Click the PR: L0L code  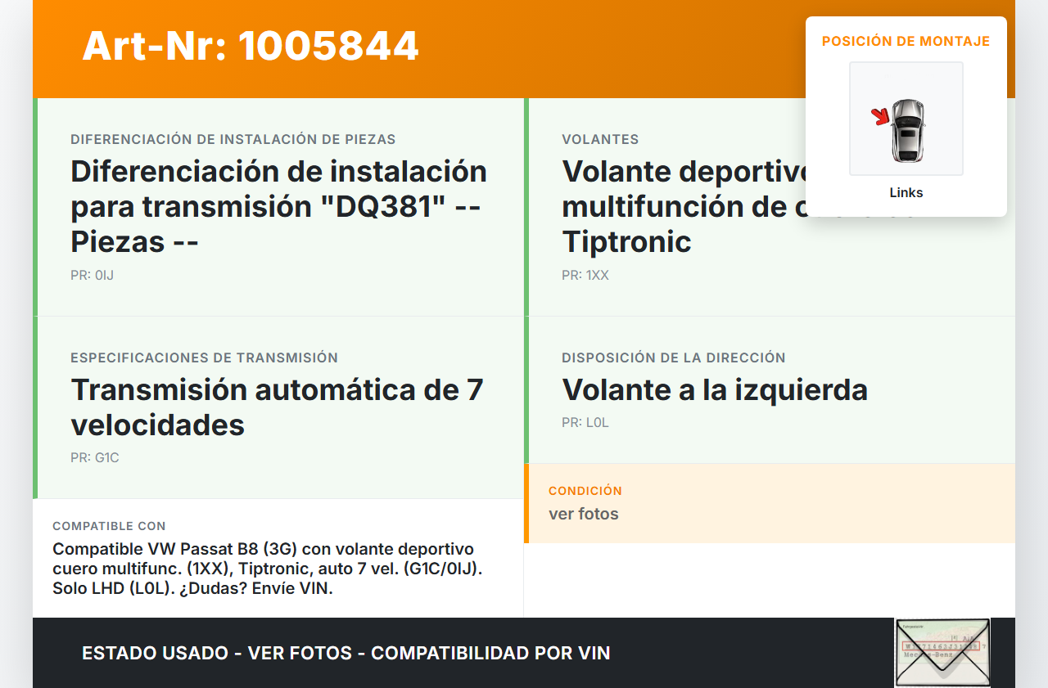coord(585,423)
